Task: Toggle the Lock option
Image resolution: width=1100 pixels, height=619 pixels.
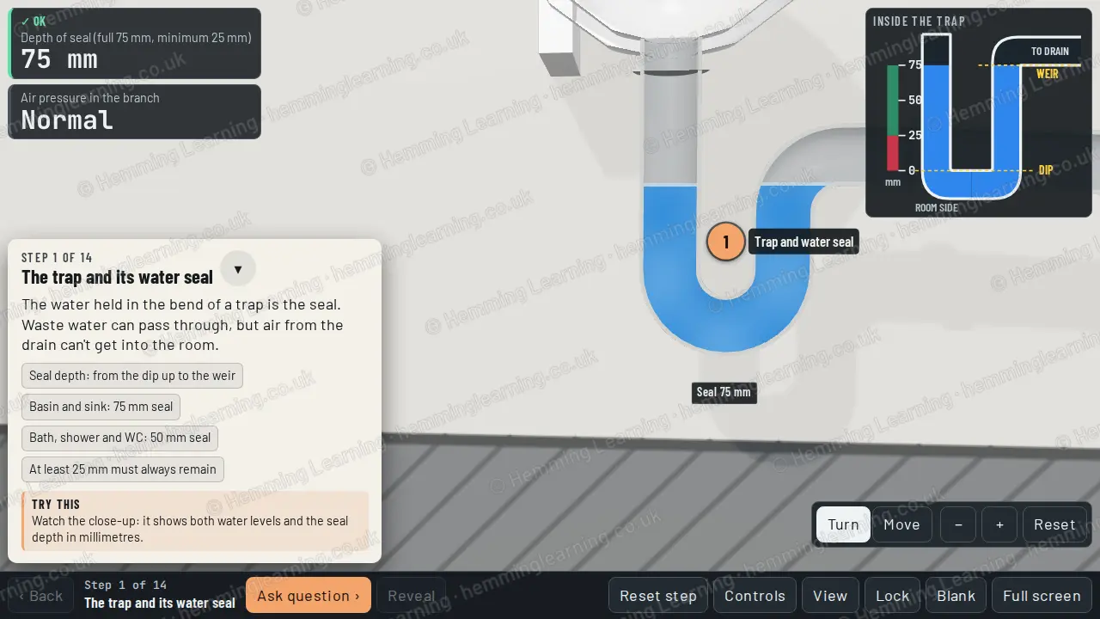Action: tap(892, 596)
